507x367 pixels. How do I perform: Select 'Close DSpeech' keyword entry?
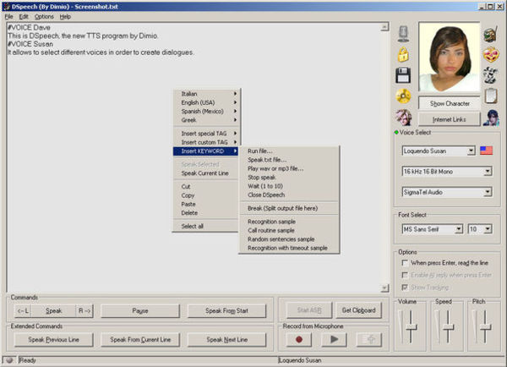[x=289, y=194]
